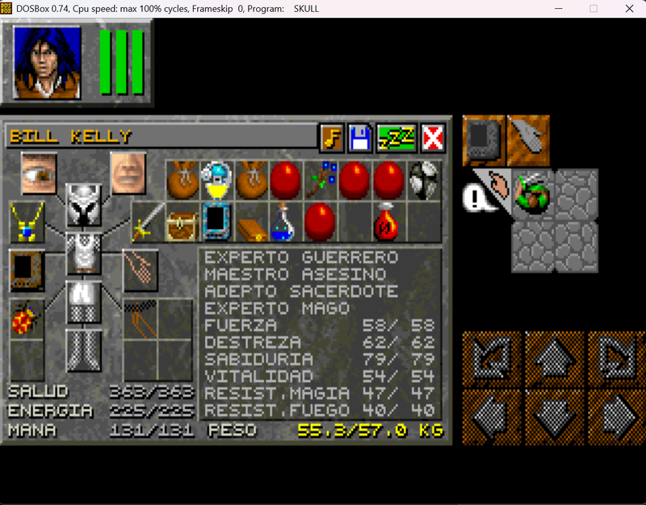The width and height of the screenshot is (646, 505).
Task: Click the musical note sound icon
Action: (332, 138)
